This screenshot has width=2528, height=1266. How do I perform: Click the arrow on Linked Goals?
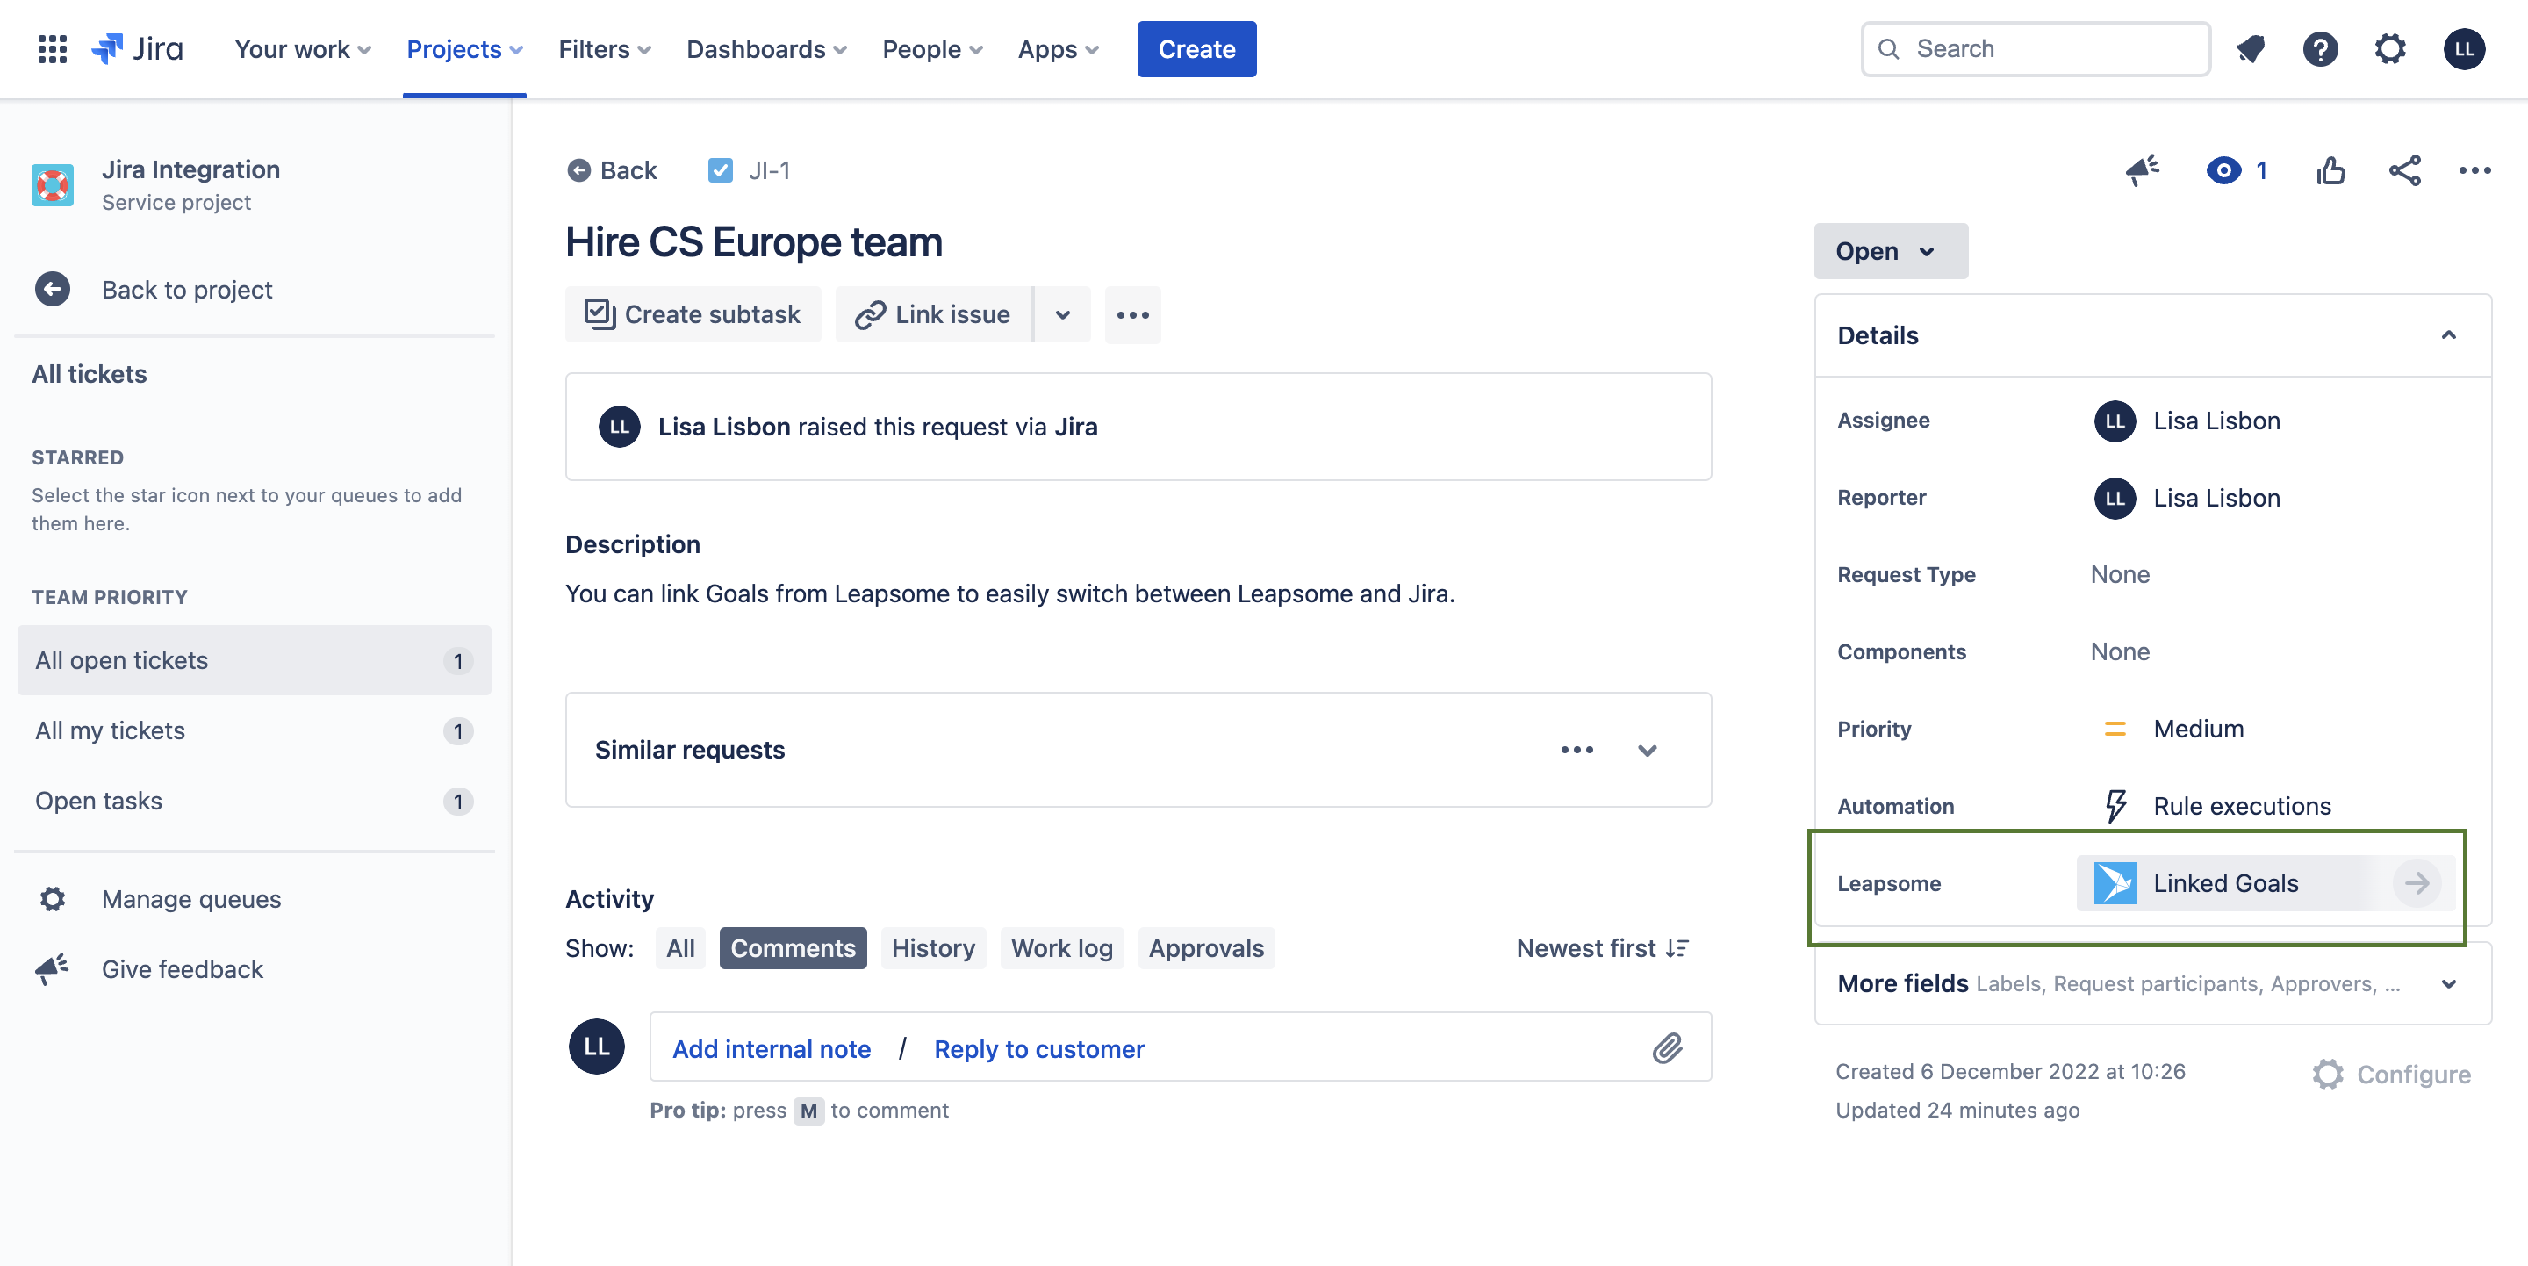click(x=2417, y=883)
